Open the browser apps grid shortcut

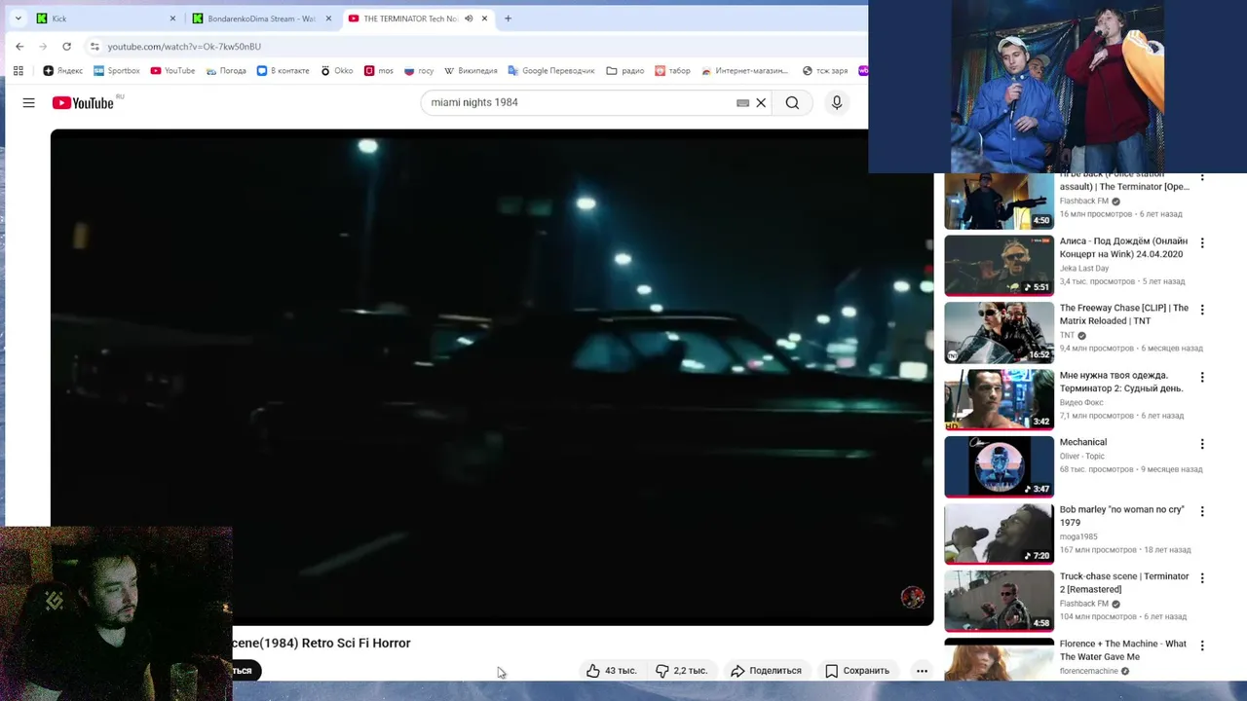[18, 70]
